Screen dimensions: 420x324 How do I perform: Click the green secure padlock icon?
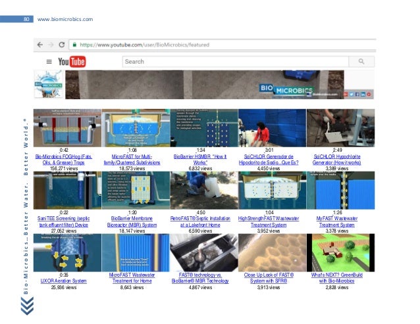coord(74,45)
